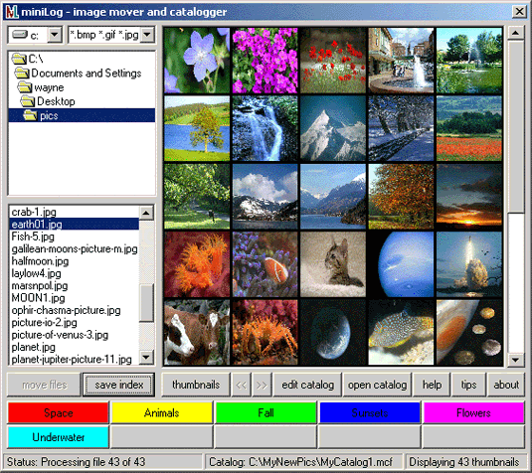Image resolution: width=532 pixels, height=473 pixels.
Task: Select the town fountain thumbnail
Action: point(401,61)
